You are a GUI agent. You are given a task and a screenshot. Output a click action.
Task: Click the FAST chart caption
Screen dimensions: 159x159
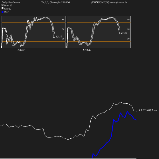click(21, 50)
